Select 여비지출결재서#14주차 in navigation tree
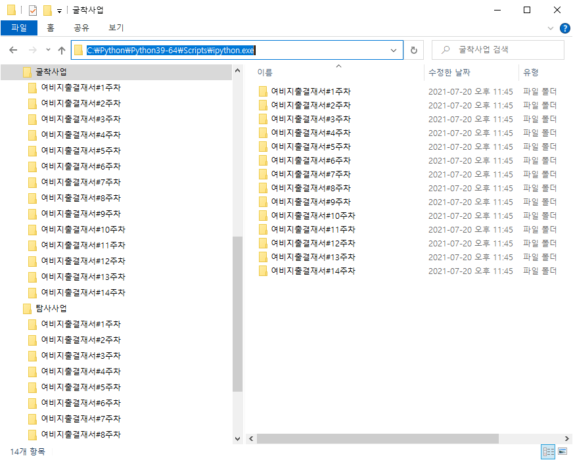The width and height of the screenshot is (573, 460). tap(83, 292)
